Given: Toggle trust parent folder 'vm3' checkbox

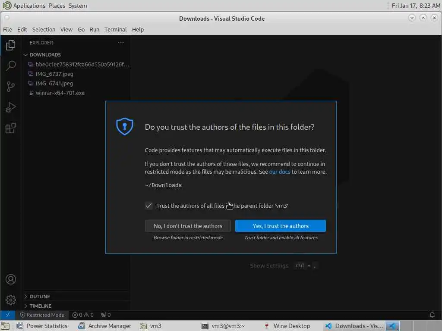Looking at the screenshot, I should 148,206.
